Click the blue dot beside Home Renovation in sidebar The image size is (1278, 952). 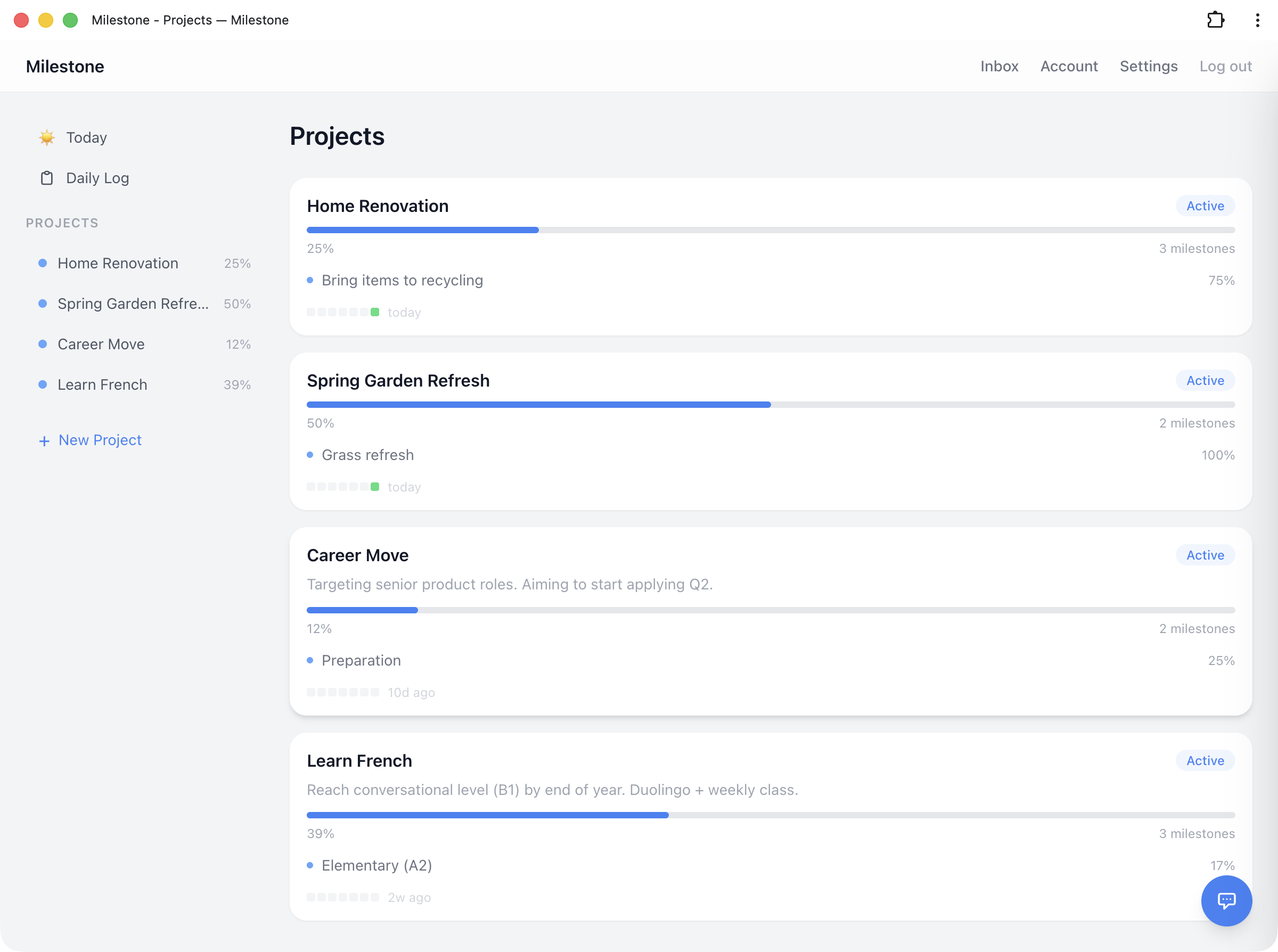coord(42,263)
